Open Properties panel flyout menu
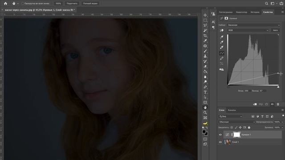285x160 pixels. pos(282,12)
